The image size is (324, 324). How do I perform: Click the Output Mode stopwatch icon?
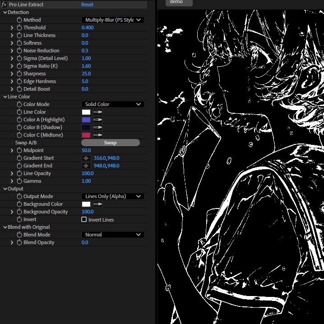(x=19, y=196)
